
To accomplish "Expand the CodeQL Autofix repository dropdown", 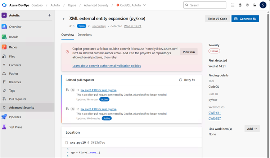I will tap(144, 5).
